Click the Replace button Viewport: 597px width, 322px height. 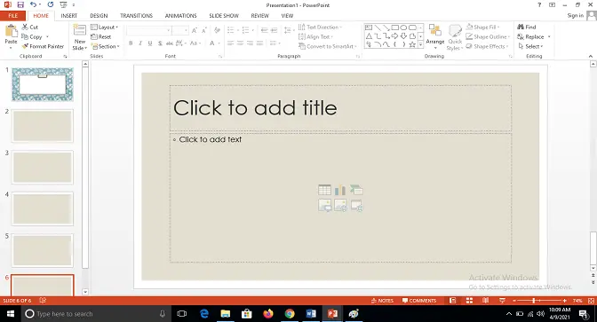click(530, 36)
